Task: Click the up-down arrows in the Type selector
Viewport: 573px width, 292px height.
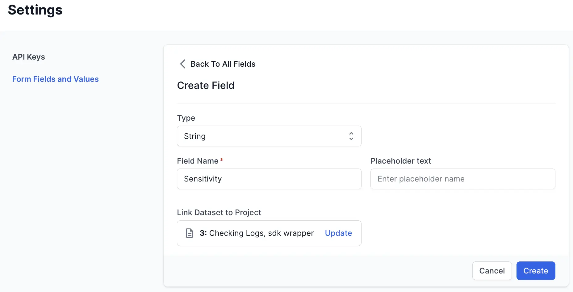Action: (x=351, y=136)
